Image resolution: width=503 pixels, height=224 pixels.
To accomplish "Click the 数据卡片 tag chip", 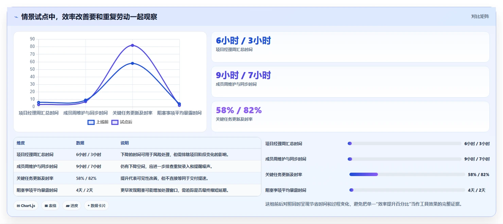I will (x=97, y=206).
